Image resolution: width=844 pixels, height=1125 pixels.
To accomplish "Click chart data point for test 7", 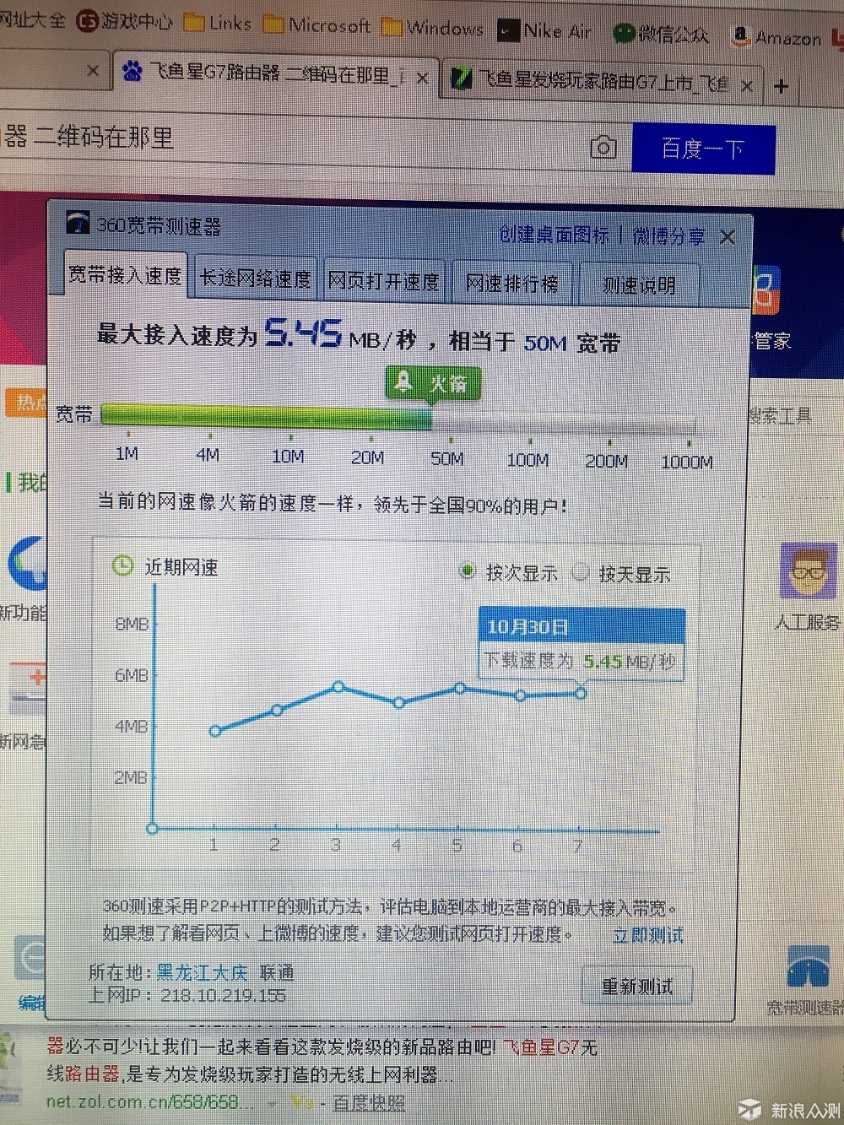I will [x=581, y=693].
